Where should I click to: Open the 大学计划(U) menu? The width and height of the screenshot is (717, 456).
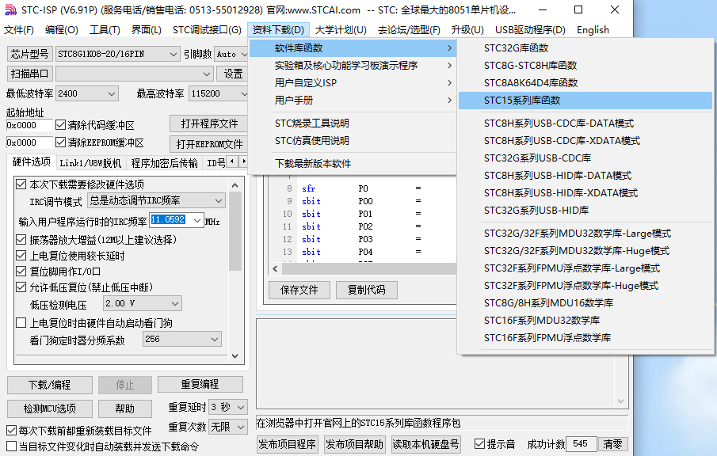tap(341, 30)
